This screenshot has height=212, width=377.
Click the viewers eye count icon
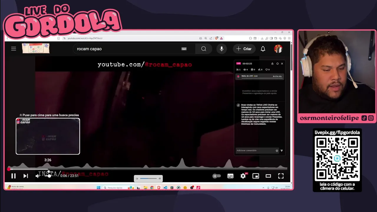click(246, 70)
